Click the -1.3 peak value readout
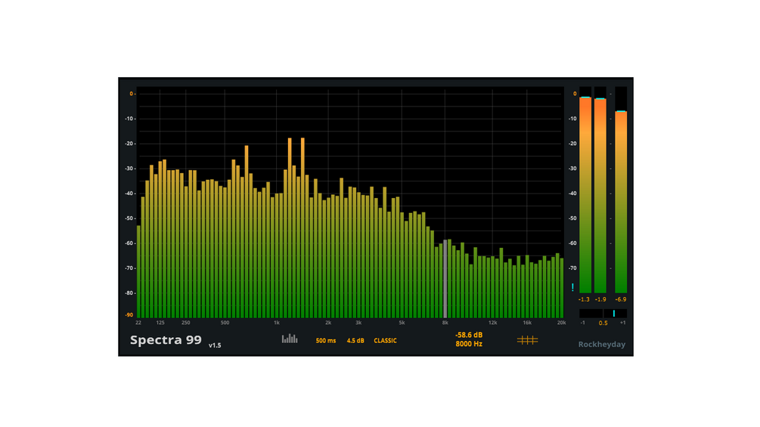The image size is (760, 427). click(x=584, y=300)
